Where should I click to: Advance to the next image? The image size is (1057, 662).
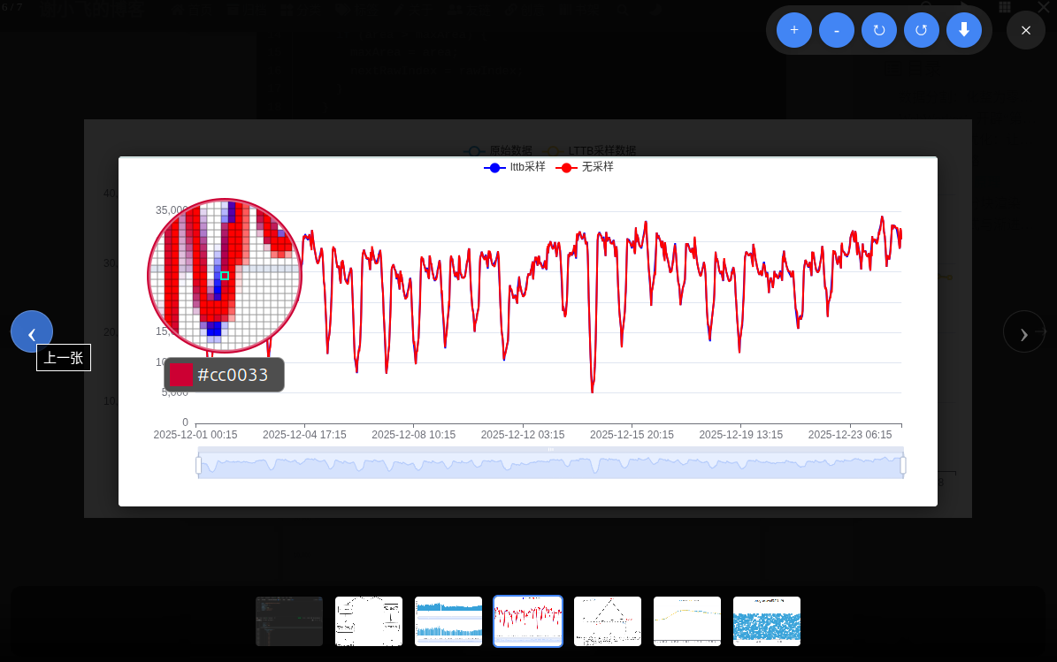tap(1023, 331)
